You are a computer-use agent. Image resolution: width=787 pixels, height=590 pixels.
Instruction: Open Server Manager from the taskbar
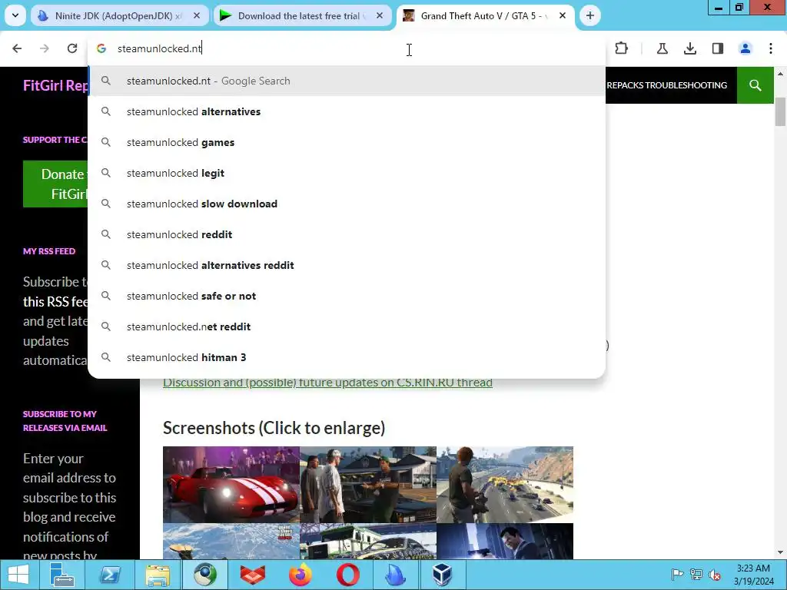coord(62,575)
